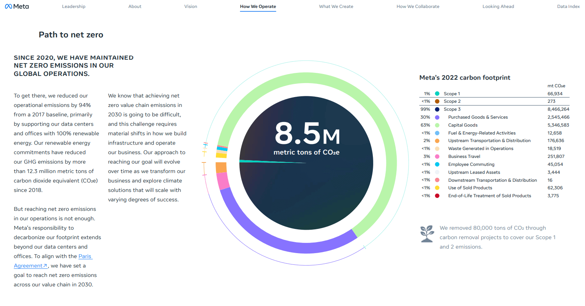Screen dimensions: 585x306
Task: Click the teal Scope 1 legend dot
Action: [436, 93]
